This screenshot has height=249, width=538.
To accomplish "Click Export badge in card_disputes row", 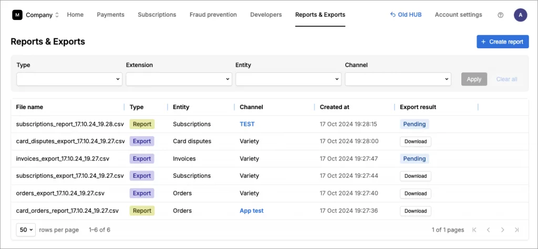I will coord(142,141).
